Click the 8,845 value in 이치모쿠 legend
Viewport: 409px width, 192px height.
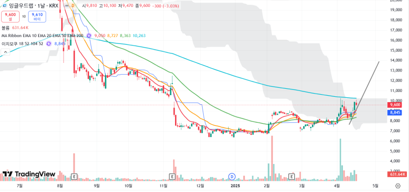[x=59, y=43]
